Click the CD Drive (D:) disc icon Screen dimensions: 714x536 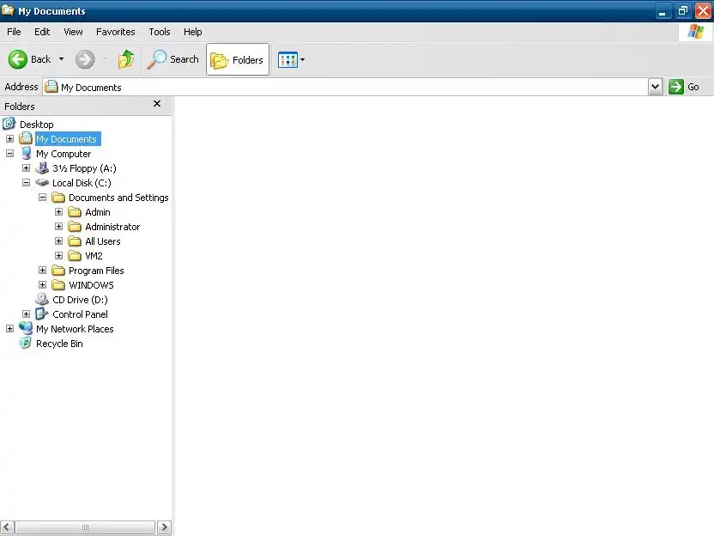(x=42, y=299)
